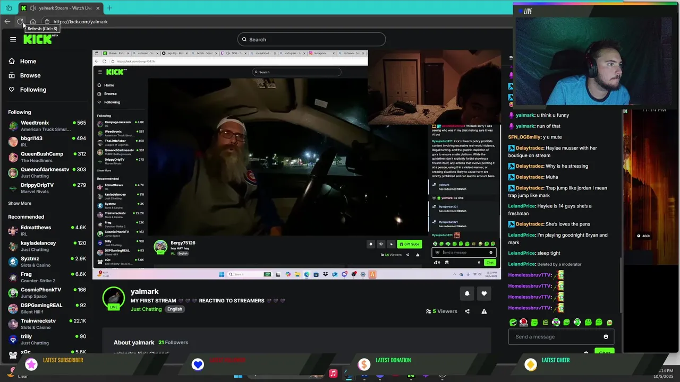
Task: Select the yalmark Stream browser tab
Action: (61, 8)
